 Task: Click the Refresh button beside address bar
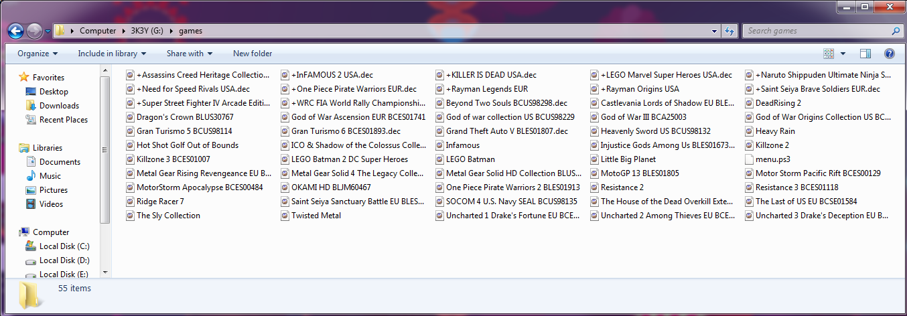coord(730,31)
